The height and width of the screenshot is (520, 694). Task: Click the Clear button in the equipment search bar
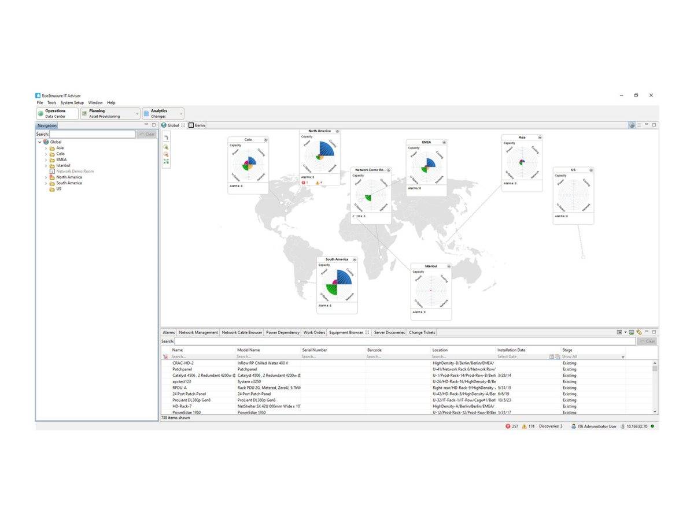648,341
